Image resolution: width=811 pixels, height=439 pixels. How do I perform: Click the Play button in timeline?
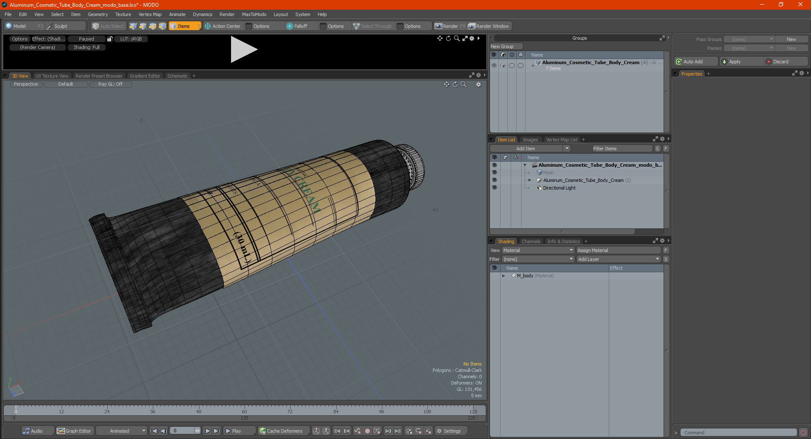click(x=239, y=431)
